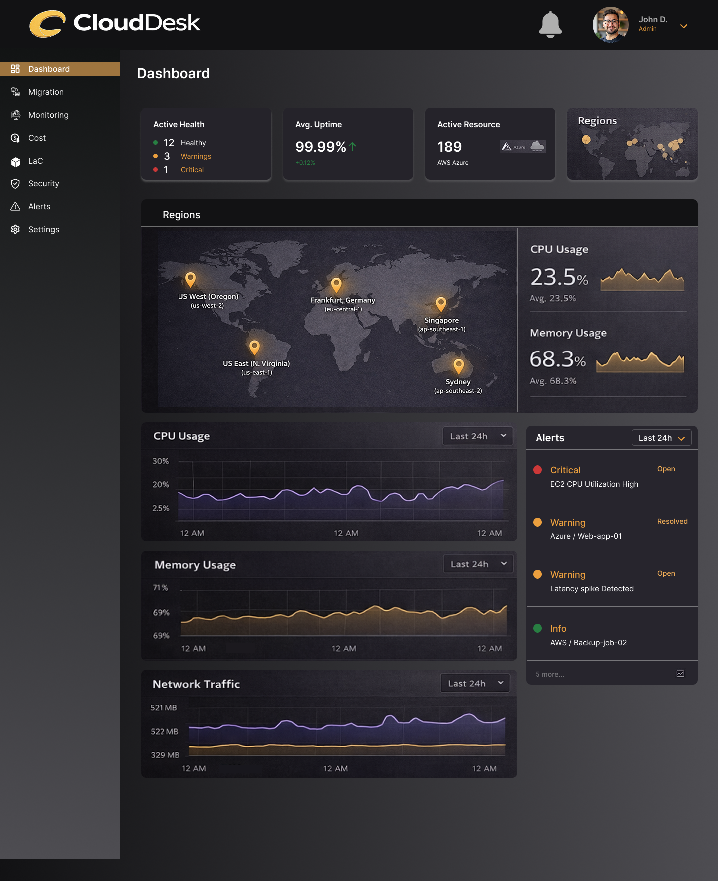Viewport: 718px width, 881px height.
Task: Click the LaC cube icon
Action: (x=15, y=161)
